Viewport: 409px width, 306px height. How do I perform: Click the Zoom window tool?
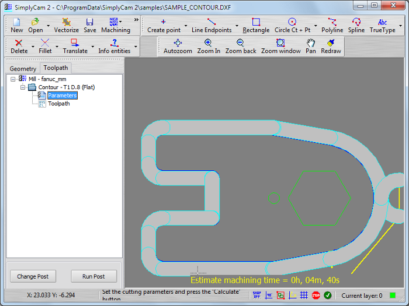pyautogui.click(x=280, y=46)
